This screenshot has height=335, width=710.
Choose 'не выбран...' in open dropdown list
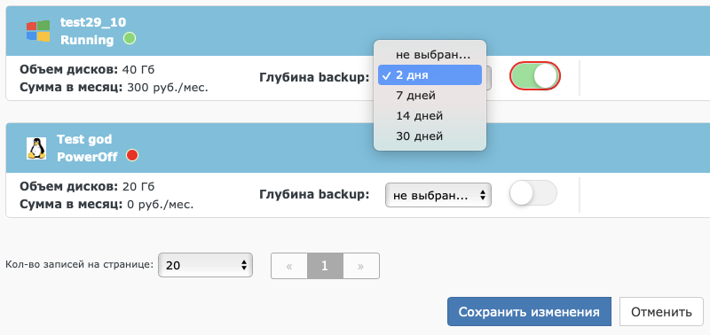pyautogui.click(x=430, y=55)
